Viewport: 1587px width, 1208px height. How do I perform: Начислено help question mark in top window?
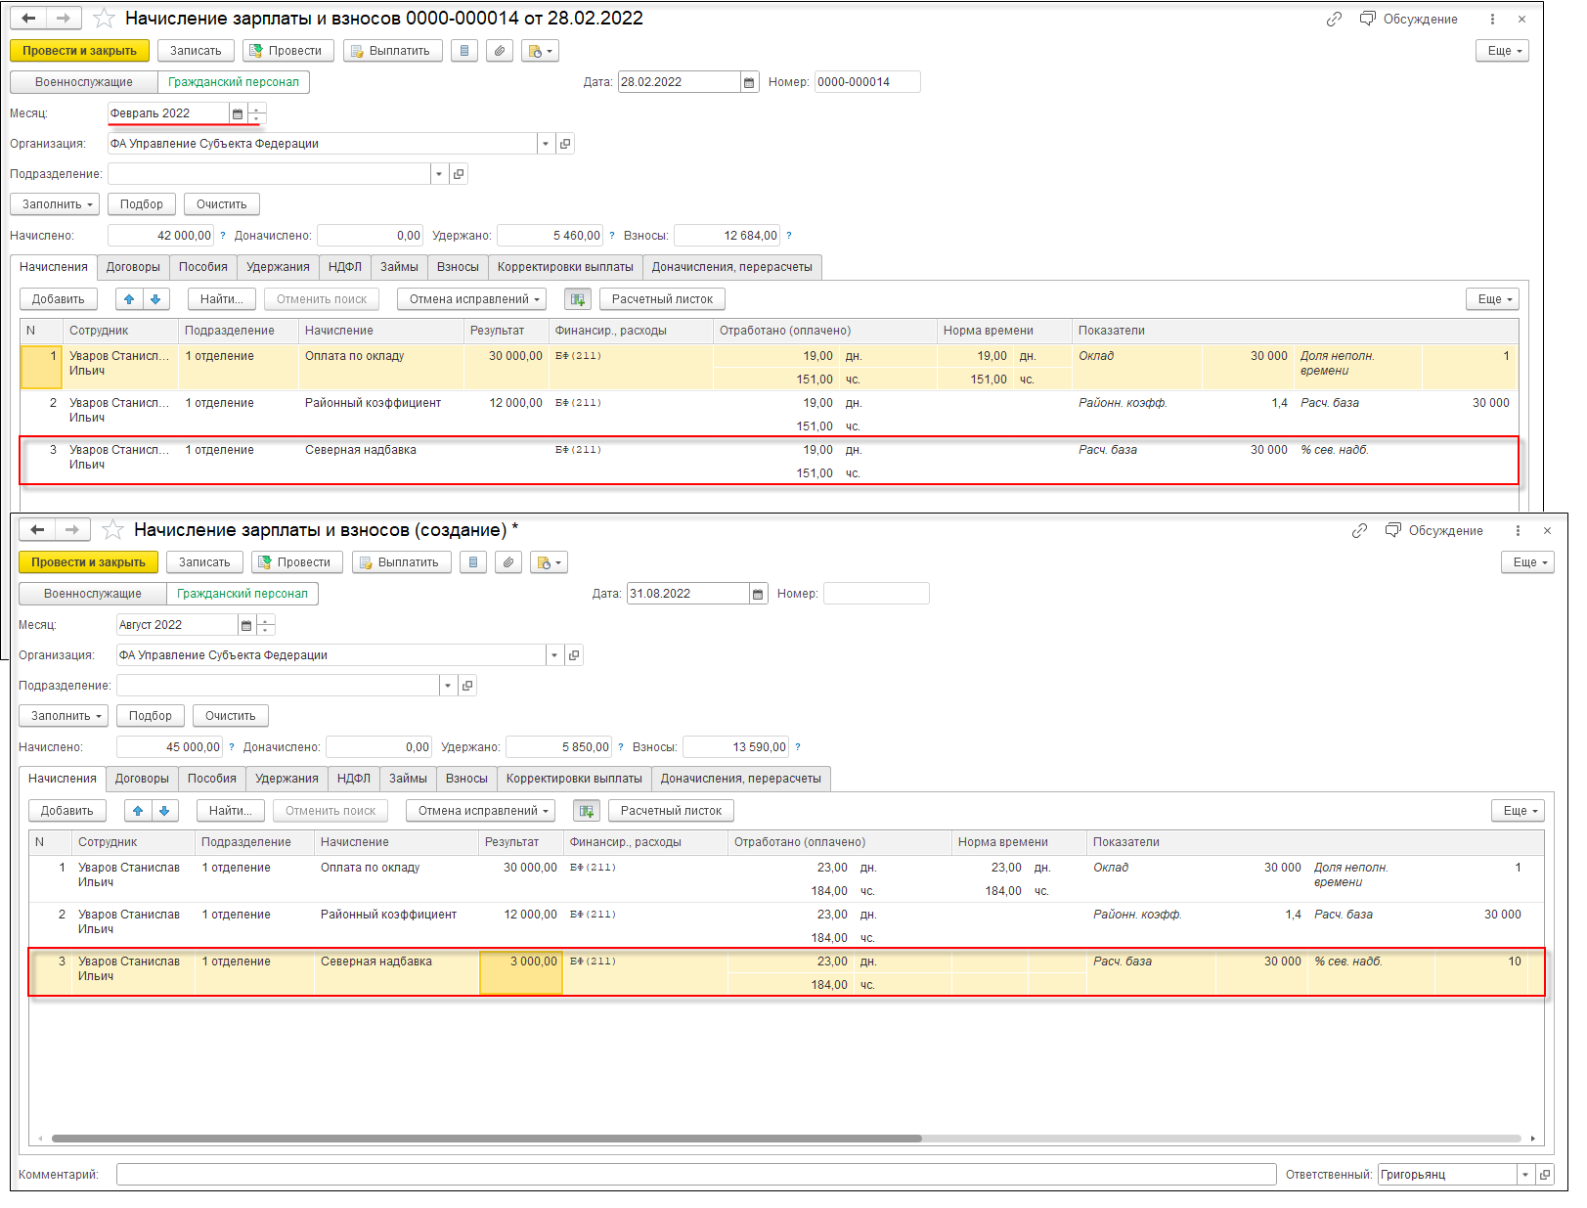pyautogui.click(x=223, y=236)
